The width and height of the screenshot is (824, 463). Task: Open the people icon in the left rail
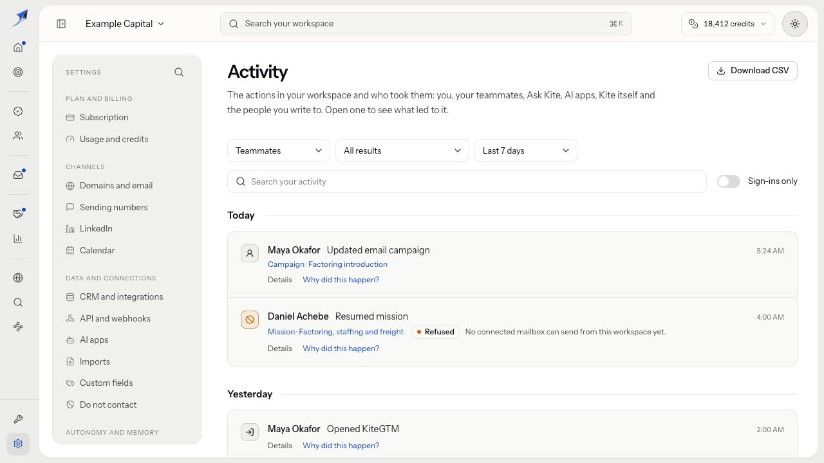click(x=18, y=136)
